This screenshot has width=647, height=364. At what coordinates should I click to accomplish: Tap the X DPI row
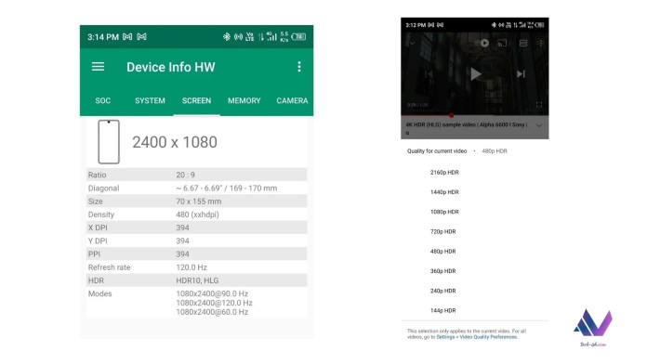pos(196,227)
